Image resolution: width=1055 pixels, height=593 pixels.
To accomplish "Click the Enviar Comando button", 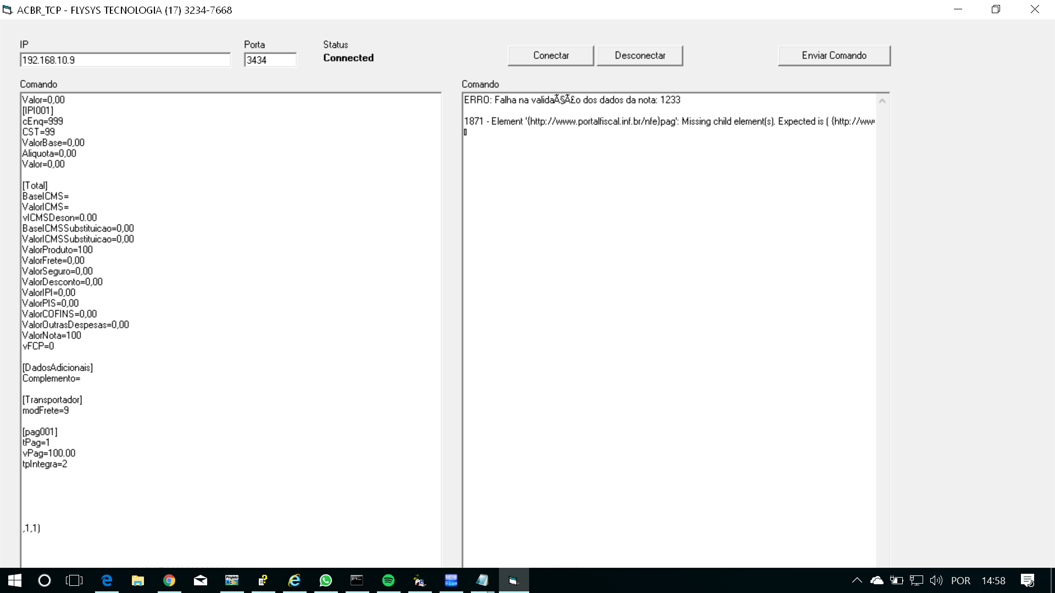I will [x=834, y=55].
